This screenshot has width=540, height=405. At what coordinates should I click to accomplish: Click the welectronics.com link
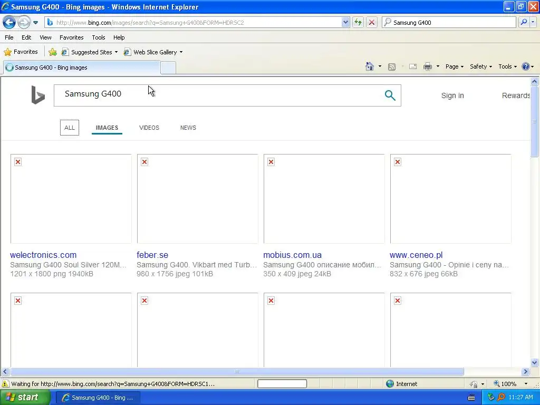pos(43,255)
